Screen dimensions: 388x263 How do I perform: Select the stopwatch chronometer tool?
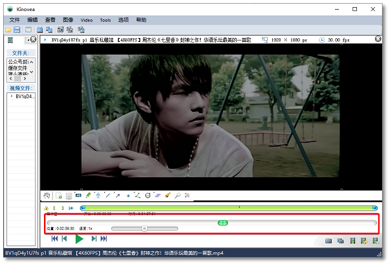147,195
